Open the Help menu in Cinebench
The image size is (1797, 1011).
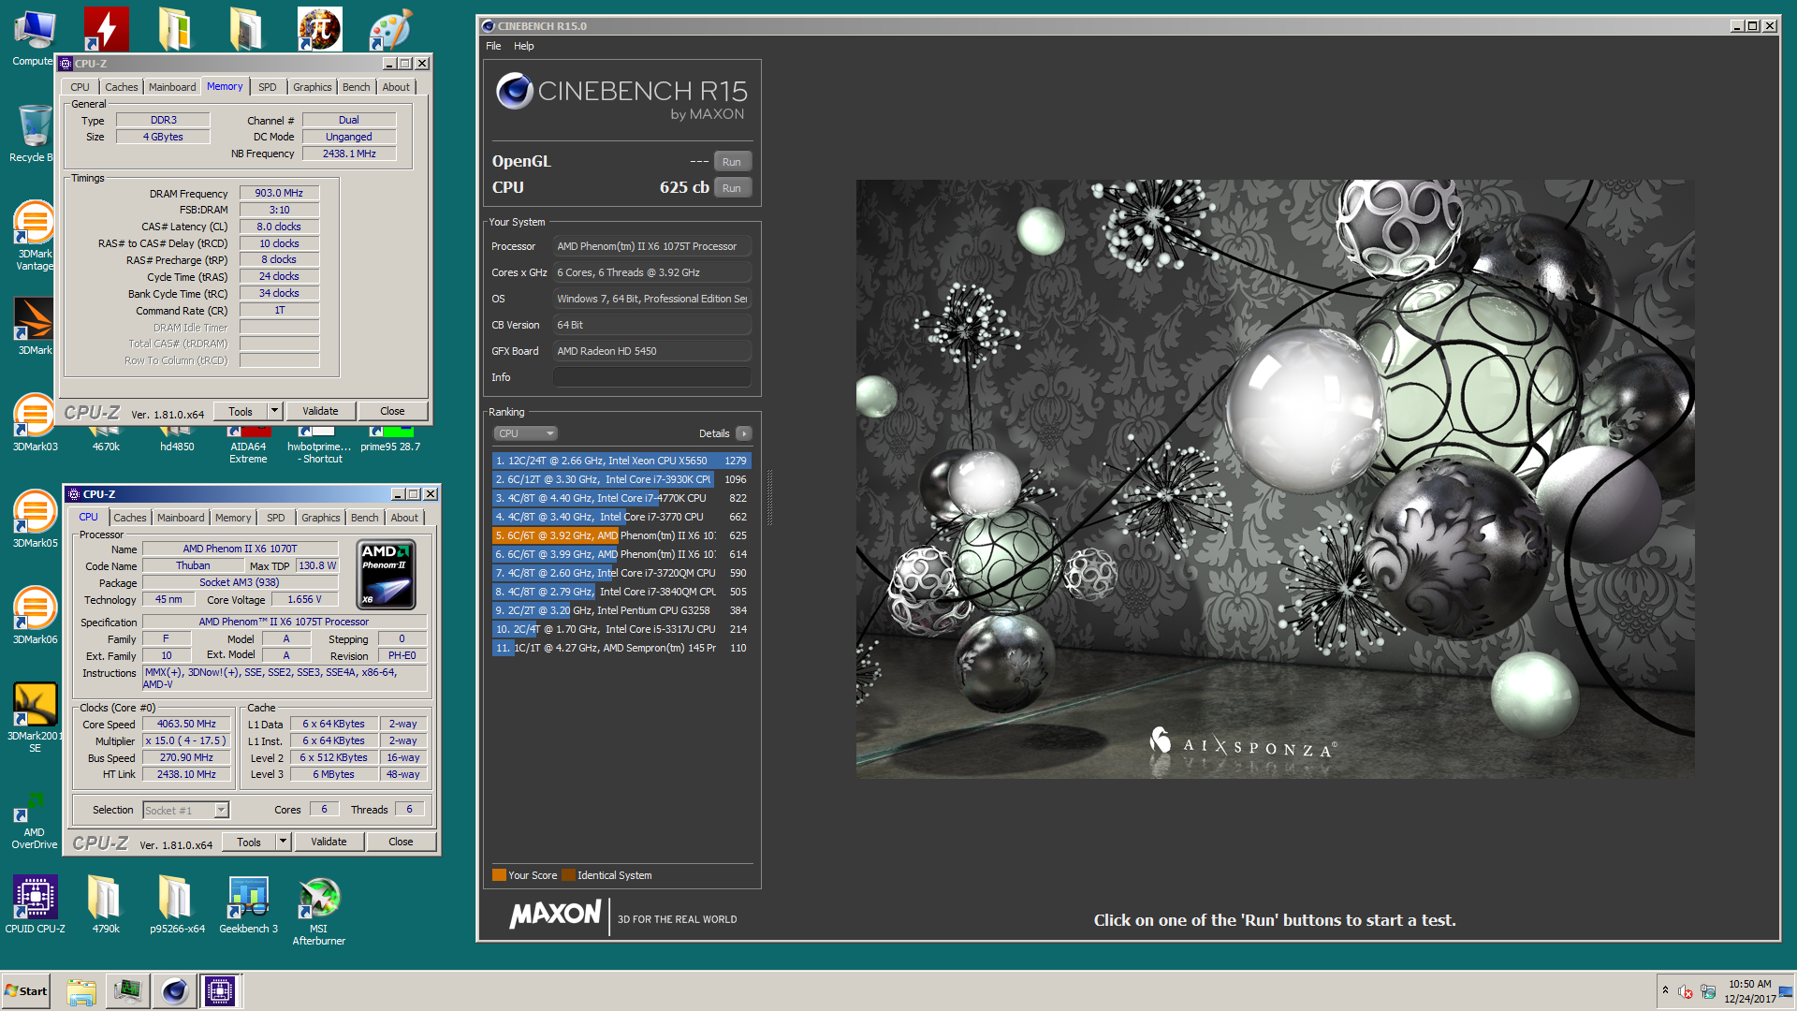click(523, 46)
